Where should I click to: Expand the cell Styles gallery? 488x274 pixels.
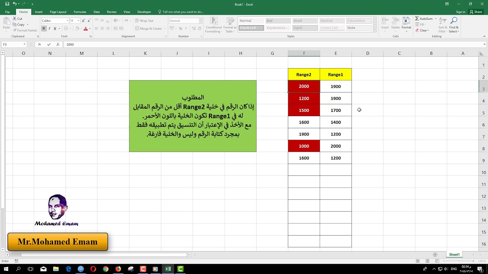pos(375,30)
